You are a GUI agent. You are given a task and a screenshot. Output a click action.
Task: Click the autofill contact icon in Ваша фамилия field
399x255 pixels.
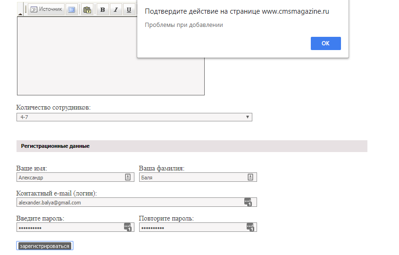coord(250,178)
